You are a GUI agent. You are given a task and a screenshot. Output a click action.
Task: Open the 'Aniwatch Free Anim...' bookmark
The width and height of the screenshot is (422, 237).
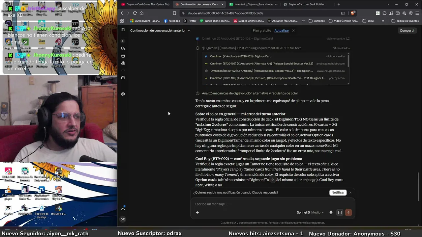(x=283, y=21)
